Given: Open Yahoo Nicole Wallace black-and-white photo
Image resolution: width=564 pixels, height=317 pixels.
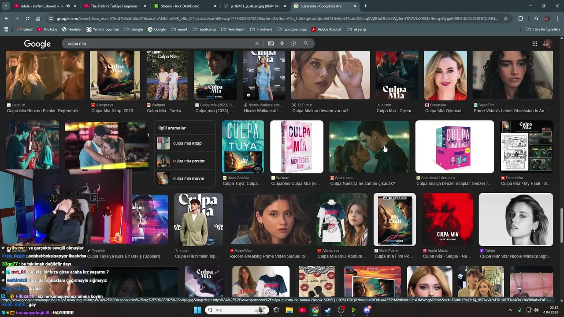Looking at the screenshot, I should pyautogui.click(x=516, y=219).
